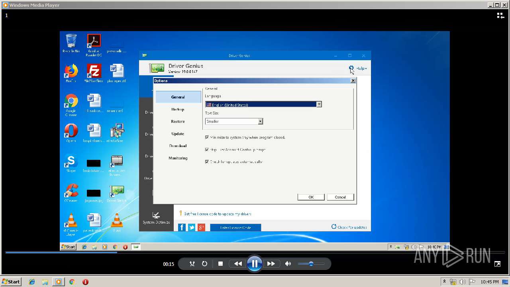Open VLC media player desktop shortcut

point(71,224)
